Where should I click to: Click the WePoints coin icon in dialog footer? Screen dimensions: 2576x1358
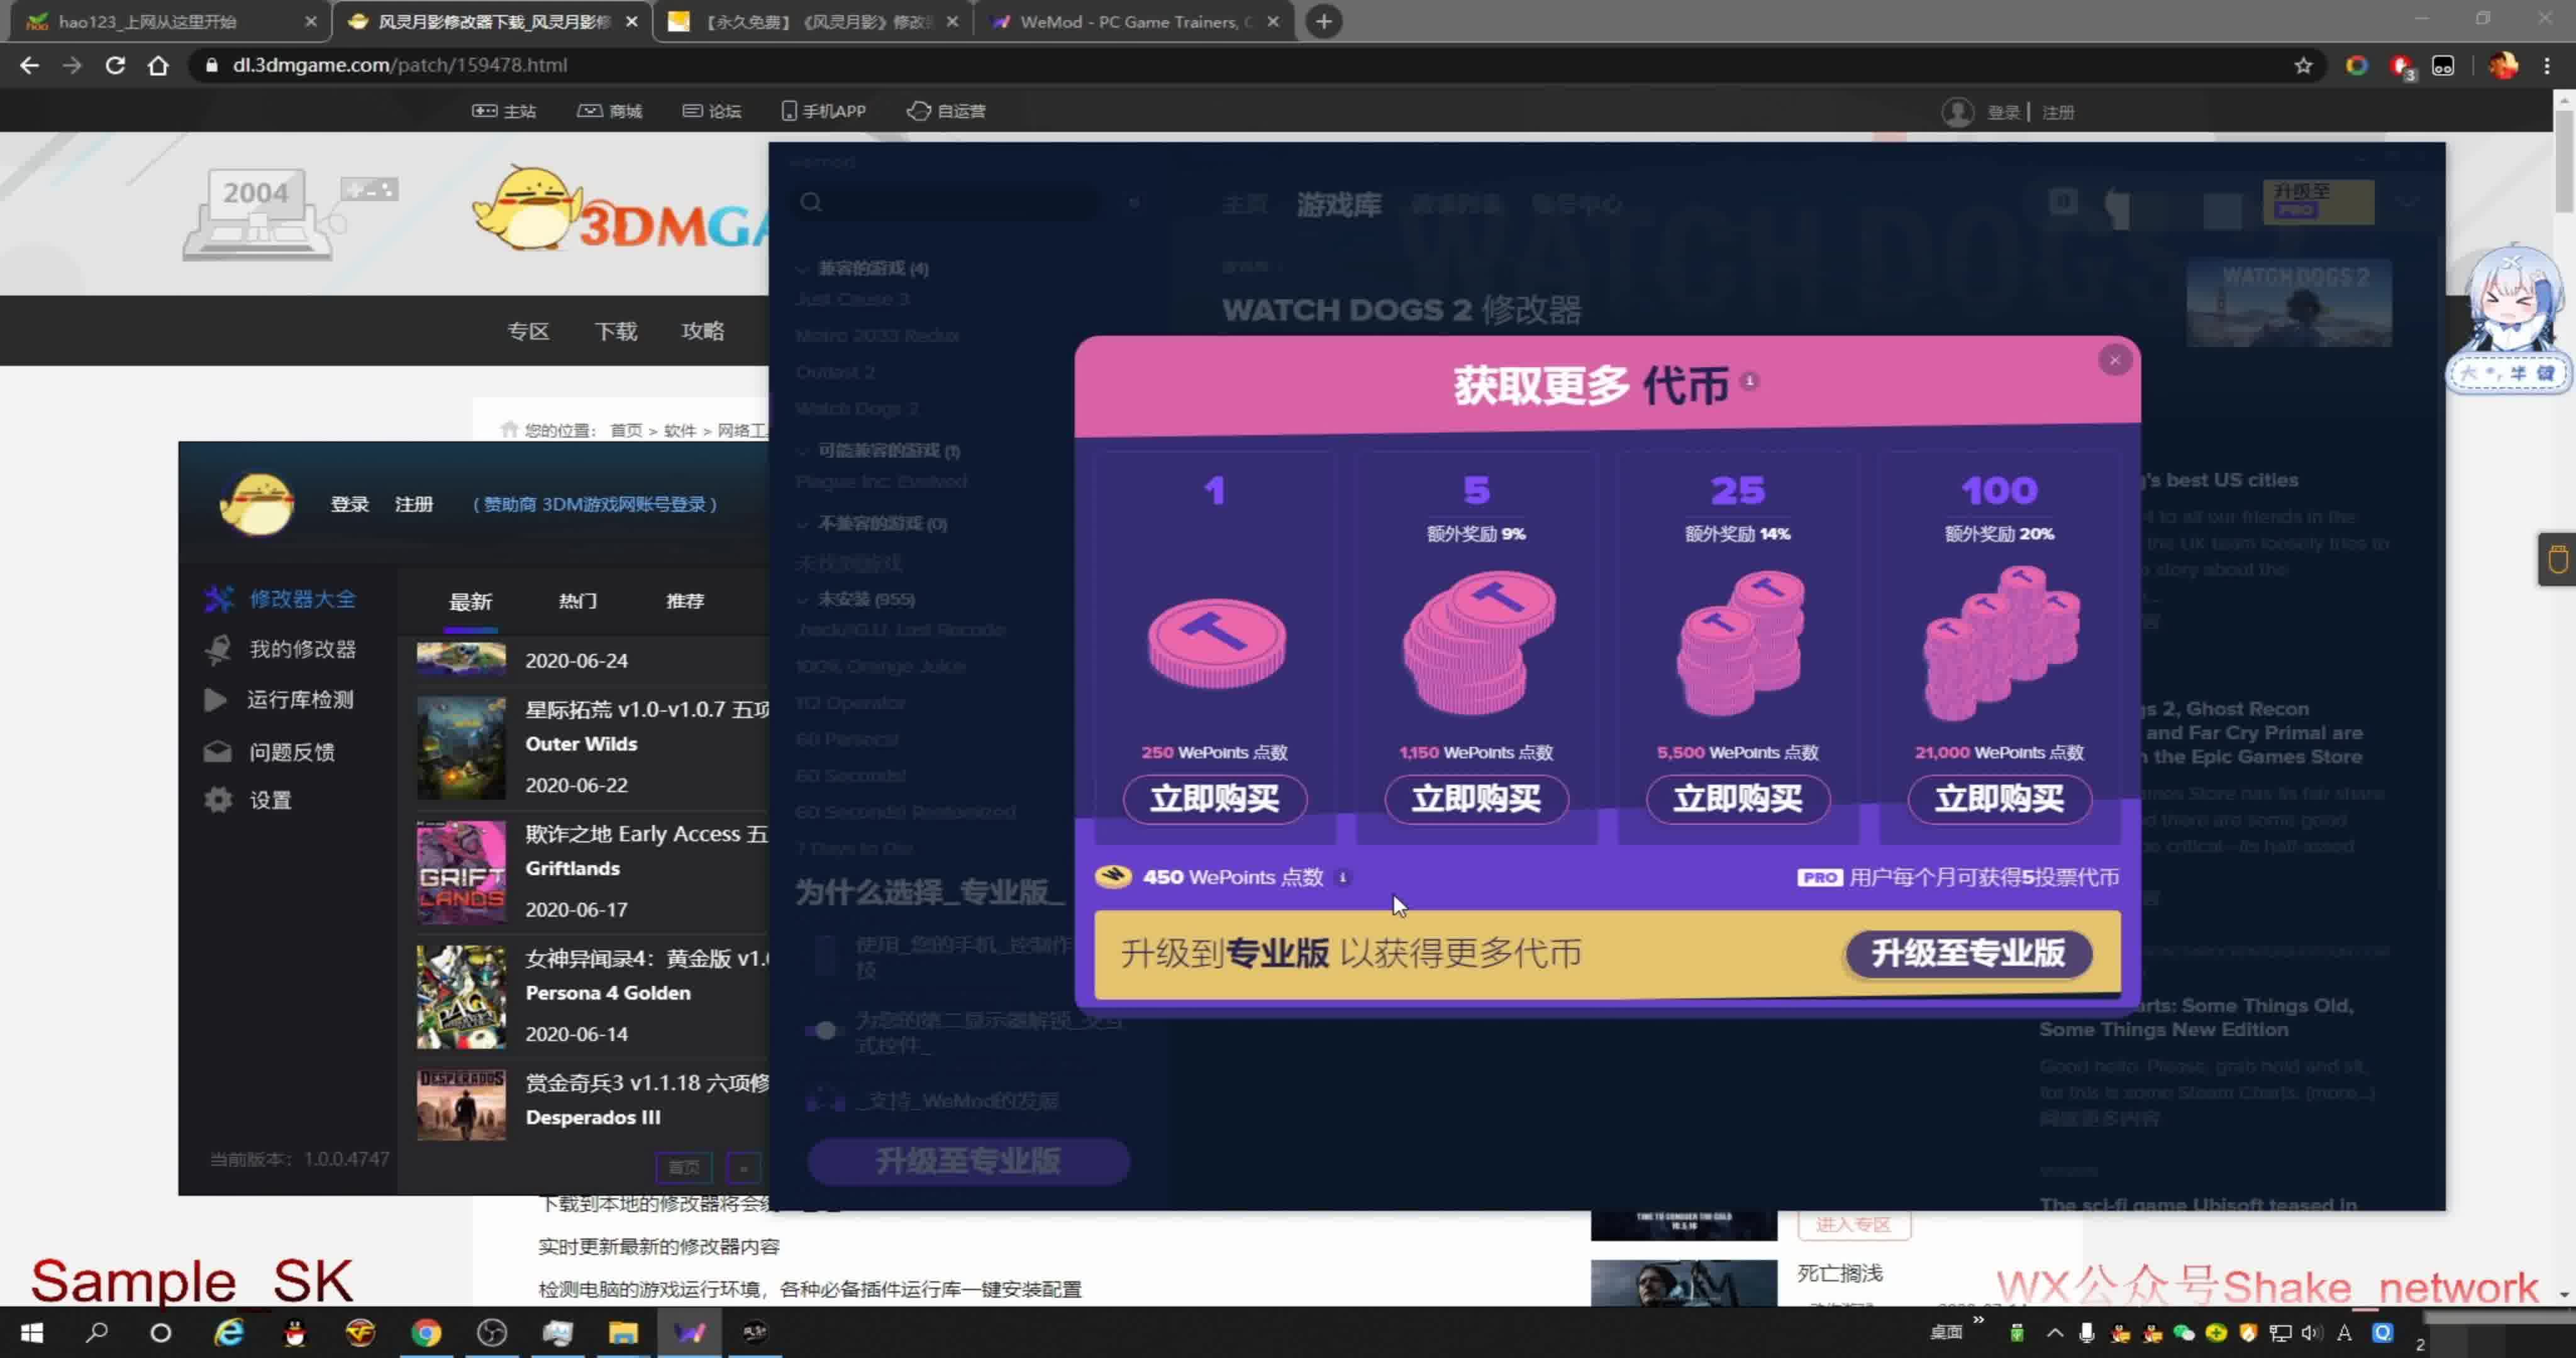[x=1113, y=877]
